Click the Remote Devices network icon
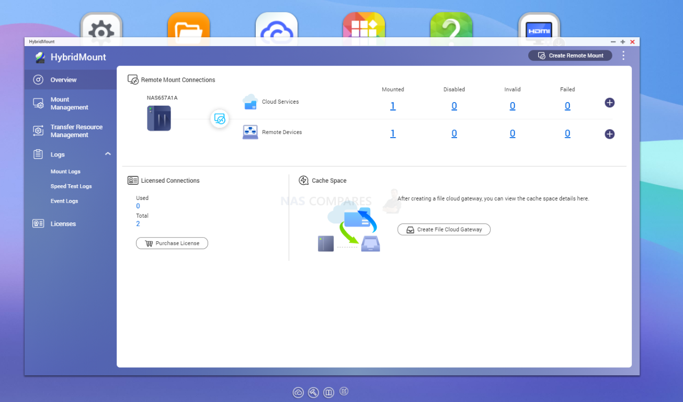Viewport: 683px width, 402px height. [251, 132]
